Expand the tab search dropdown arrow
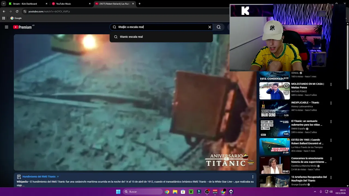 click(x=4, y=4)
